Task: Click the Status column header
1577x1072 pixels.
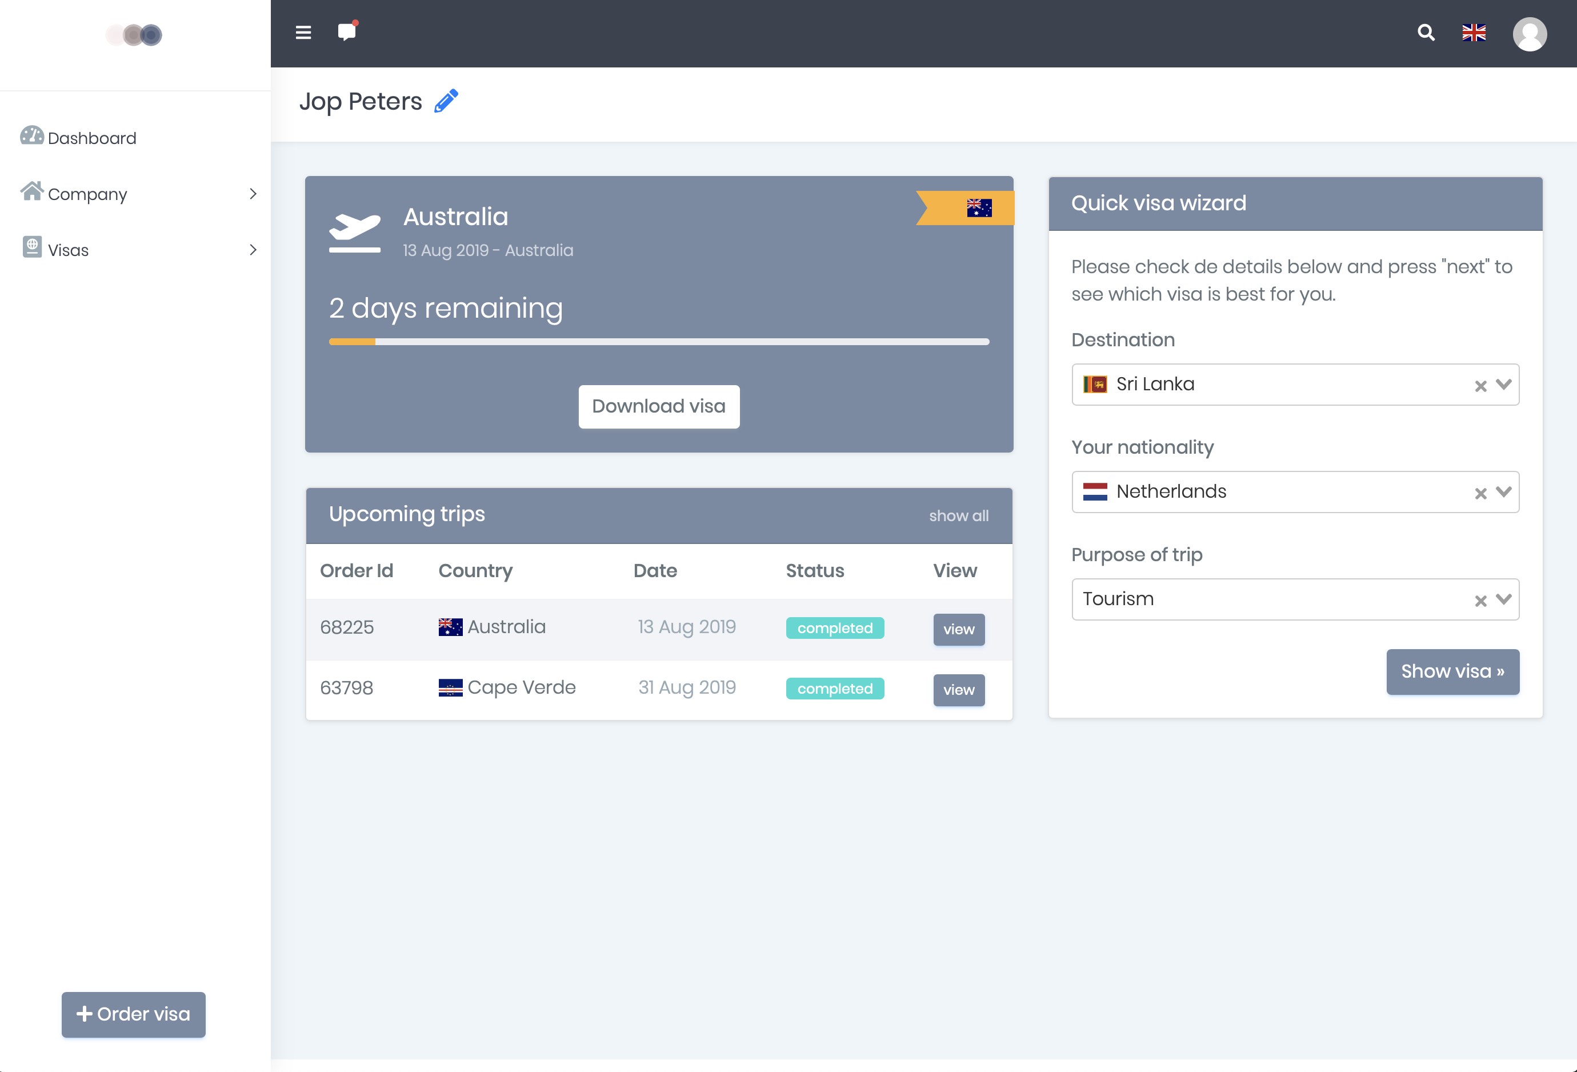Action: pyautogui.click(x=815, y=571)
